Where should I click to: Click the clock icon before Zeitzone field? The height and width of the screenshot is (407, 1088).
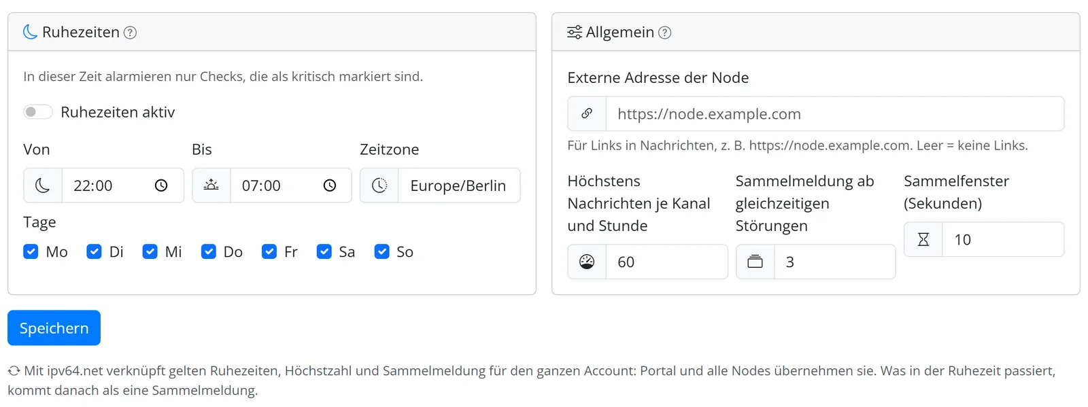pyautogui.click(x=379, y=185)
